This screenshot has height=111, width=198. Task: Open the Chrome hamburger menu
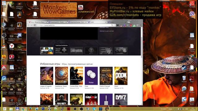tap(141, 25)
